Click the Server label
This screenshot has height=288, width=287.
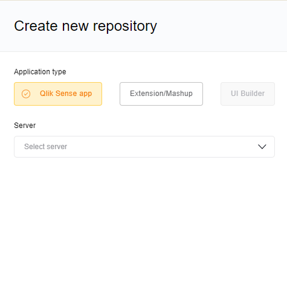pyautogui.click(x=25, y=126)
